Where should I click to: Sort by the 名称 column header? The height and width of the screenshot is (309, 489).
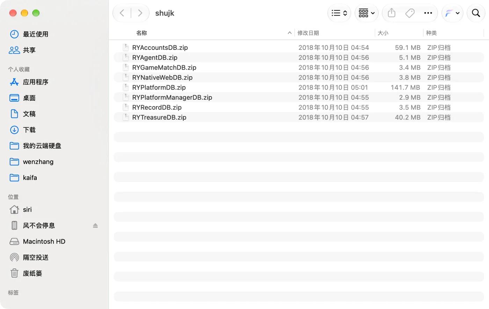click(x=141, y=33)
